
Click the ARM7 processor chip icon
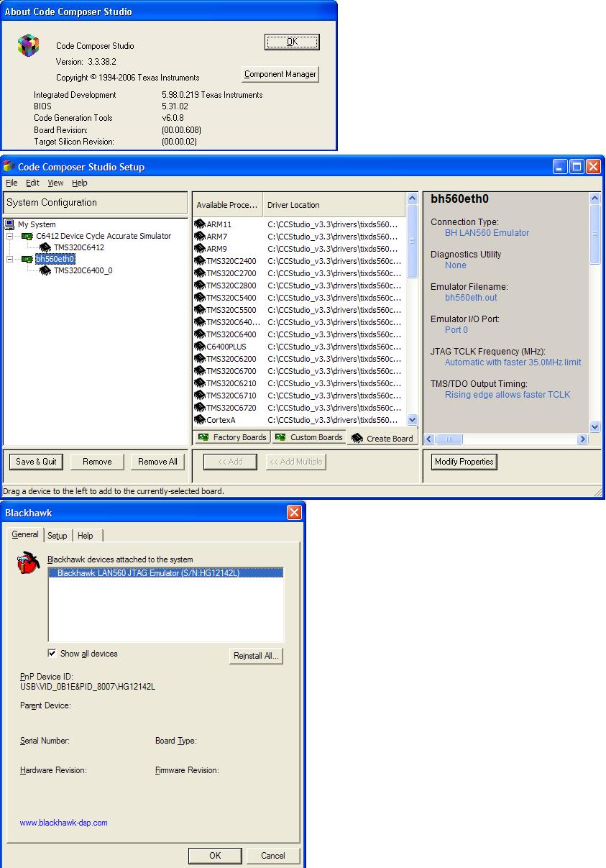click(x=200, y=237)
